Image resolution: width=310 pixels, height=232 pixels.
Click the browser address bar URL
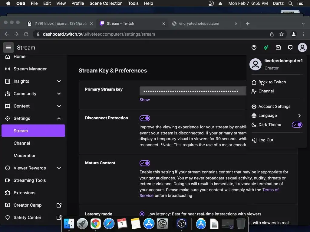coord(99,34)
